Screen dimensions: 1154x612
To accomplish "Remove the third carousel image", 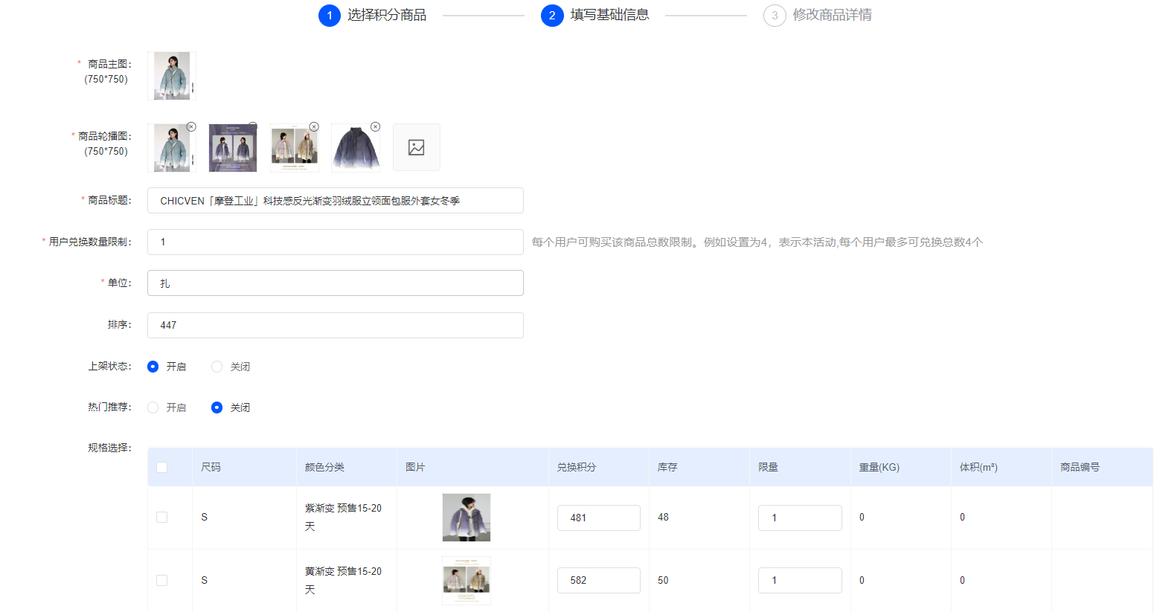I will pyautogui.click(x=314, y=126).
